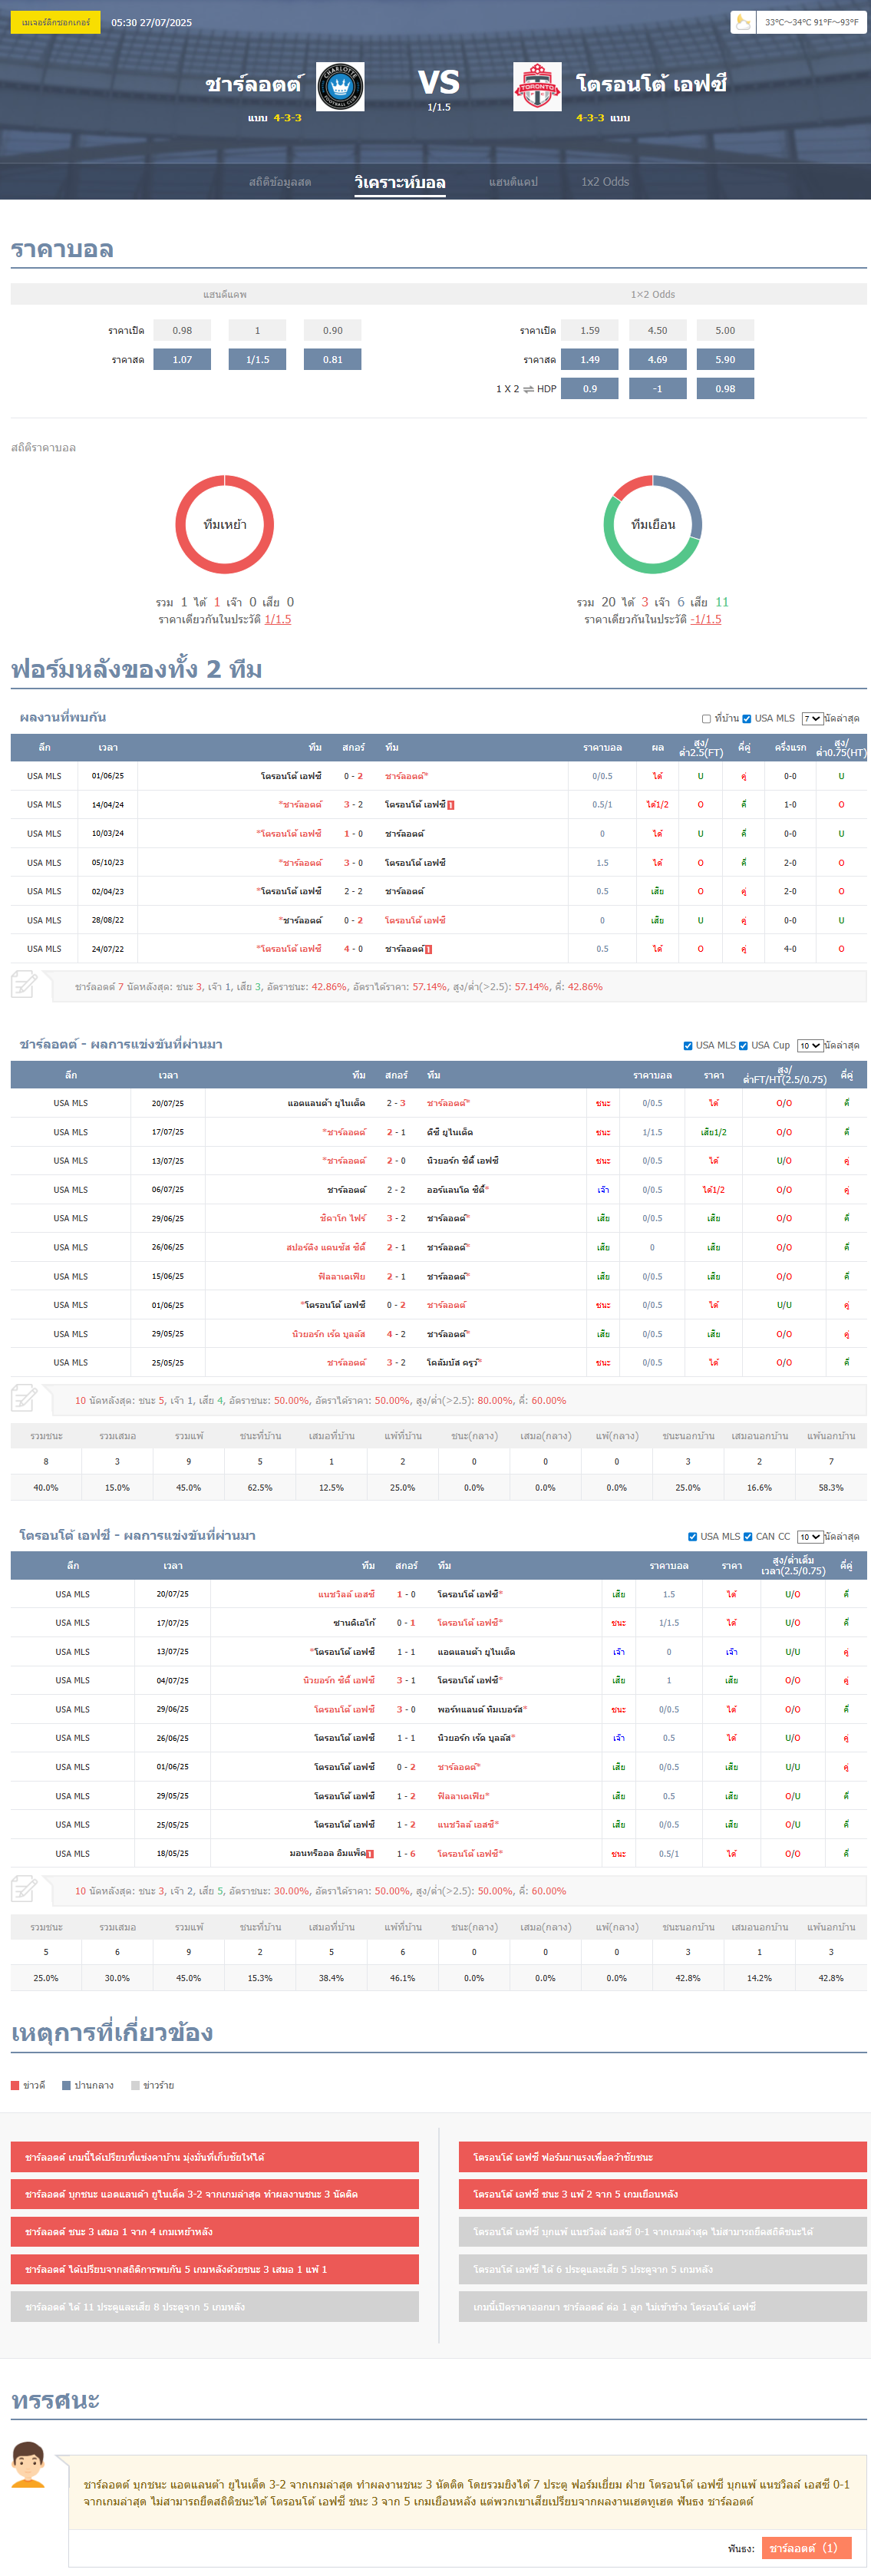Viewport: 871px width, 2576px height.
Task: Click the ชาร์ลอตต์ team name in the header
Action: tap(253, 84)
